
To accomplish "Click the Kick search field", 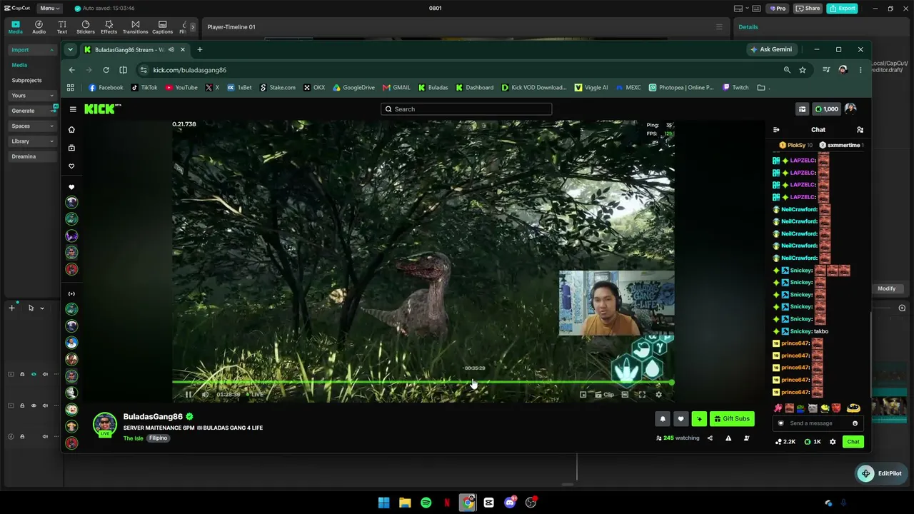I will 466,109.
